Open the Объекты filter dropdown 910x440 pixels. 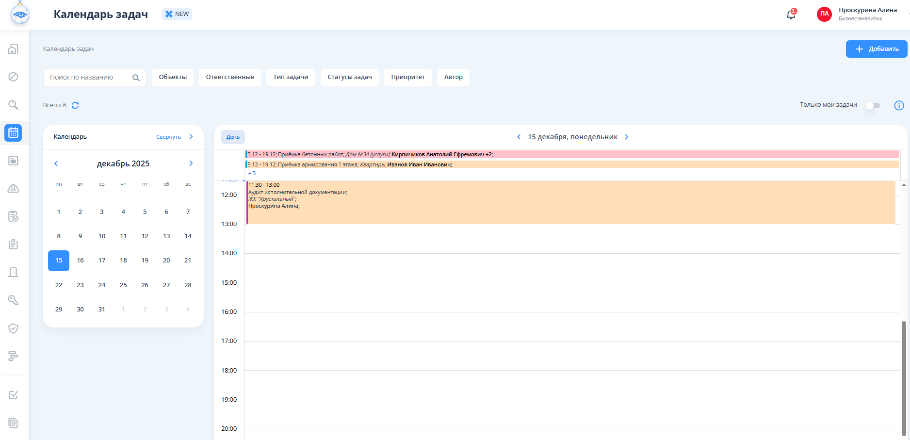(x=173, y=77)
